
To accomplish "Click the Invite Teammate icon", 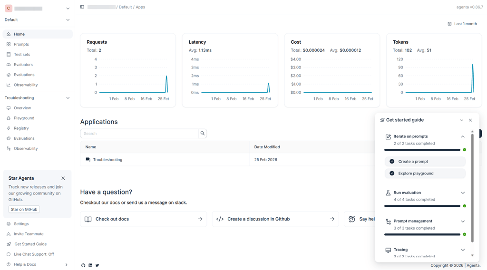I will [x=9, y=234].
